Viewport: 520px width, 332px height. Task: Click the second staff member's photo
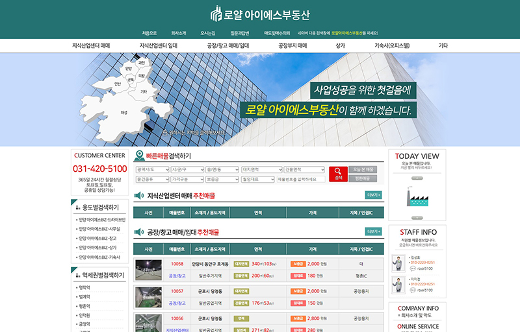coord(398,285)
